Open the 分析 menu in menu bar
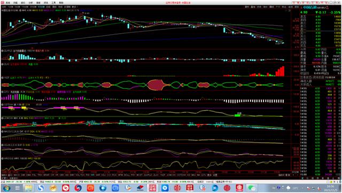 pos(30,3)
